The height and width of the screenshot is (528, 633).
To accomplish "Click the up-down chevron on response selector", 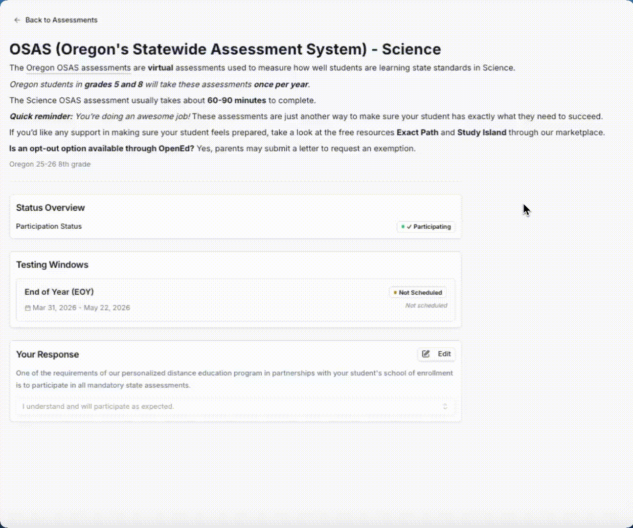I will pos(445,406).
